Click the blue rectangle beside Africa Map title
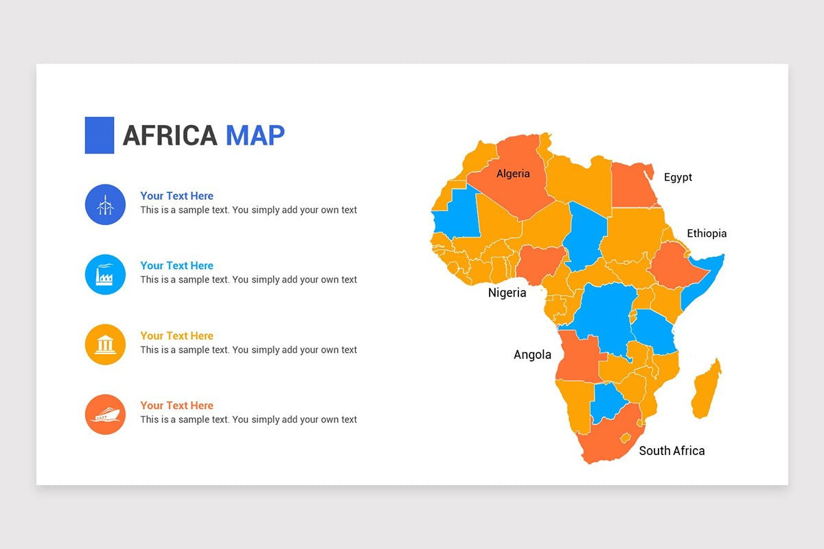This screenshot has width=824, height=549. pyautogui.click(x=100, y=135)
